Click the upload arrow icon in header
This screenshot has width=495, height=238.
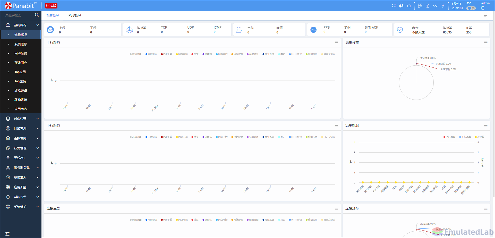tap(428, 6)
